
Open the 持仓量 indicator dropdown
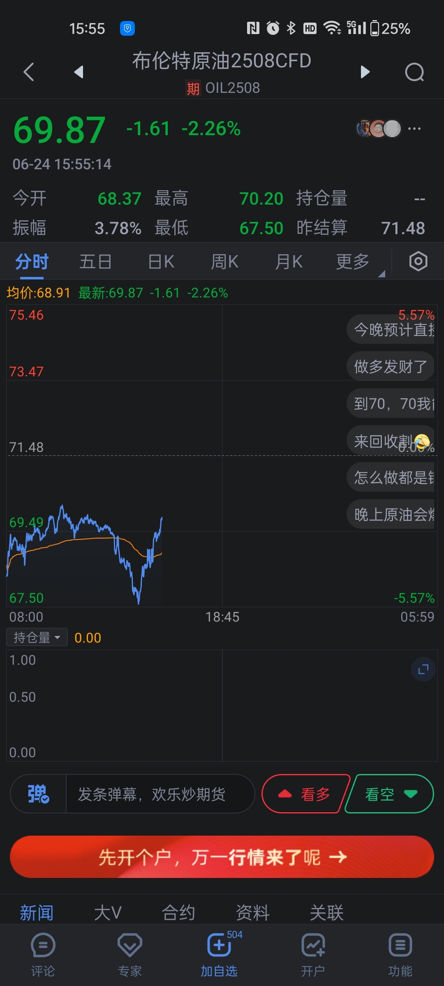click(37, 637)
